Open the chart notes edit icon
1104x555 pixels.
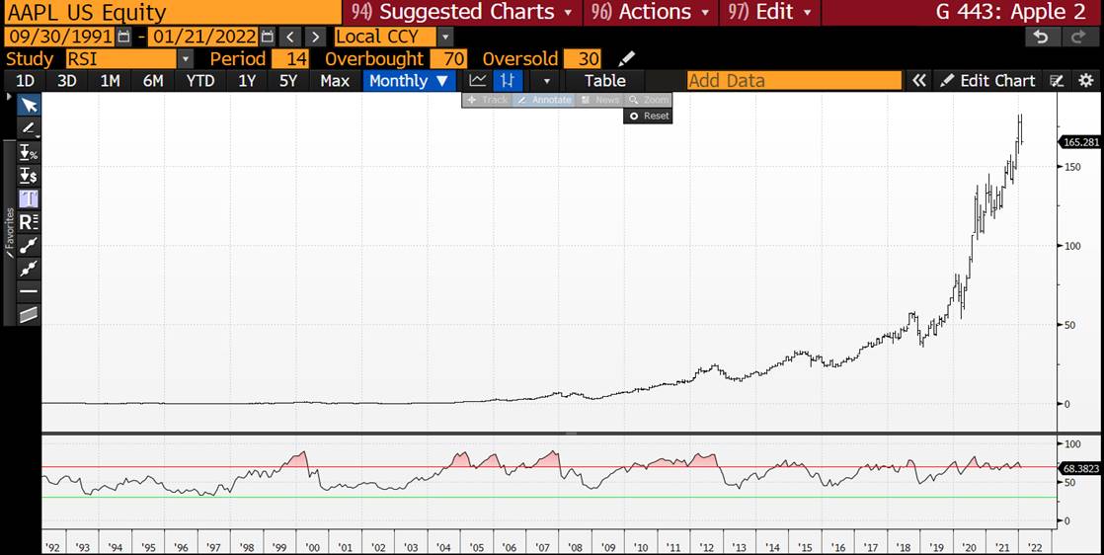1057,81
